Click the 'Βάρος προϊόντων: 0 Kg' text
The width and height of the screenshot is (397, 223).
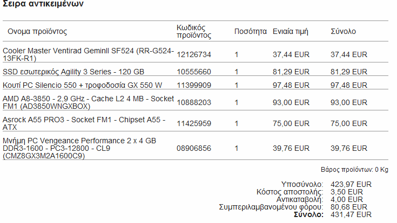coord(354,169)
